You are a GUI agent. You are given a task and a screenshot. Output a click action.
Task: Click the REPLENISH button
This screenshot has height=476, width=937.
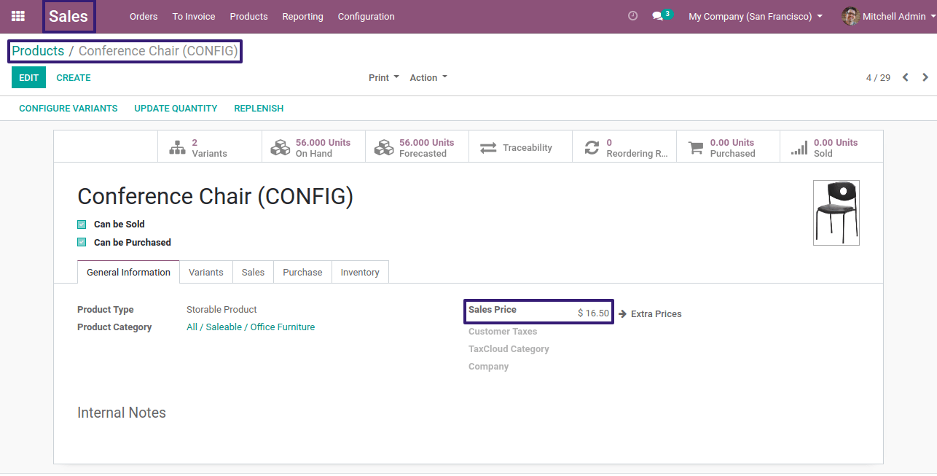coord(259,109)
